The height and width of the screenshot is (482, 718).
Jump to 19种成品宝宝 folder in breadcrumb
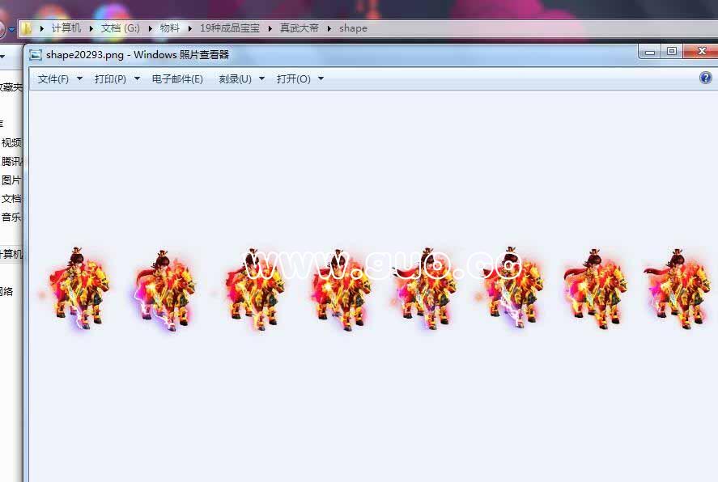click(x=230, y=28)
